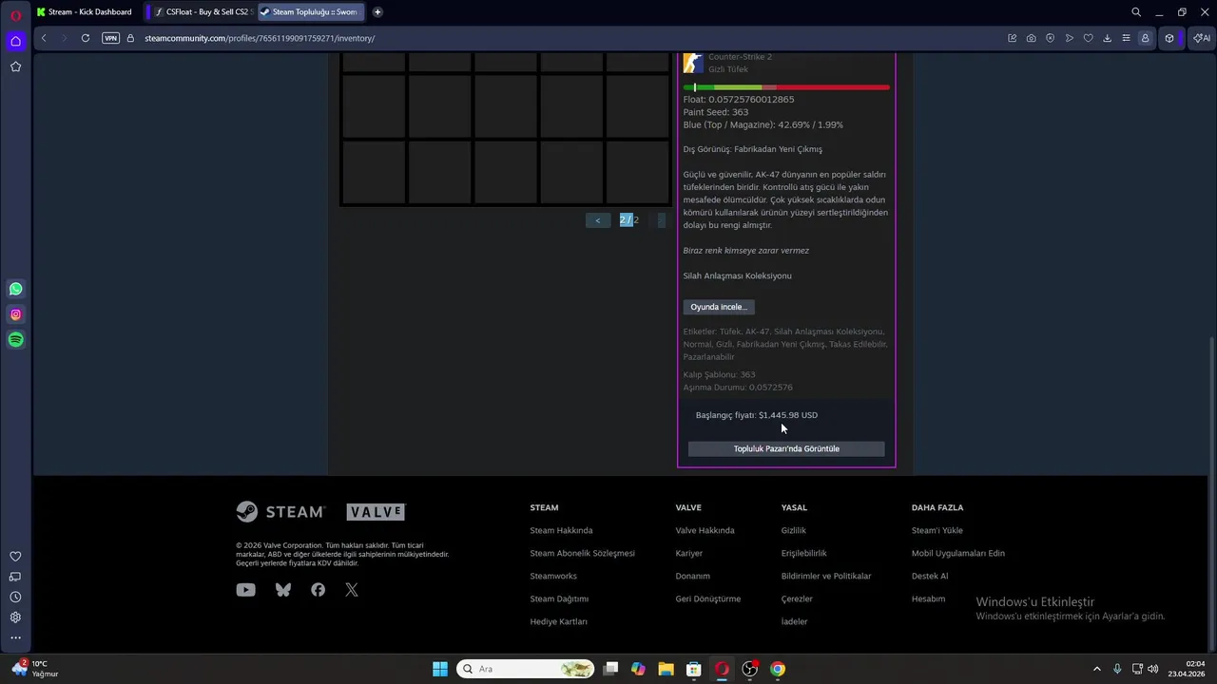The width and height of the screenshot is (1217, 684).
Task: Open a new browser tab
Action: pos(377,12)
